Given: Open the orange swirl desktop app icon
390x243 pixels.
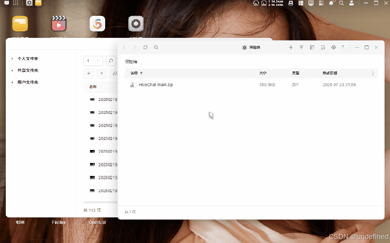Looking at the screenshot, I should tap(97, 23).
